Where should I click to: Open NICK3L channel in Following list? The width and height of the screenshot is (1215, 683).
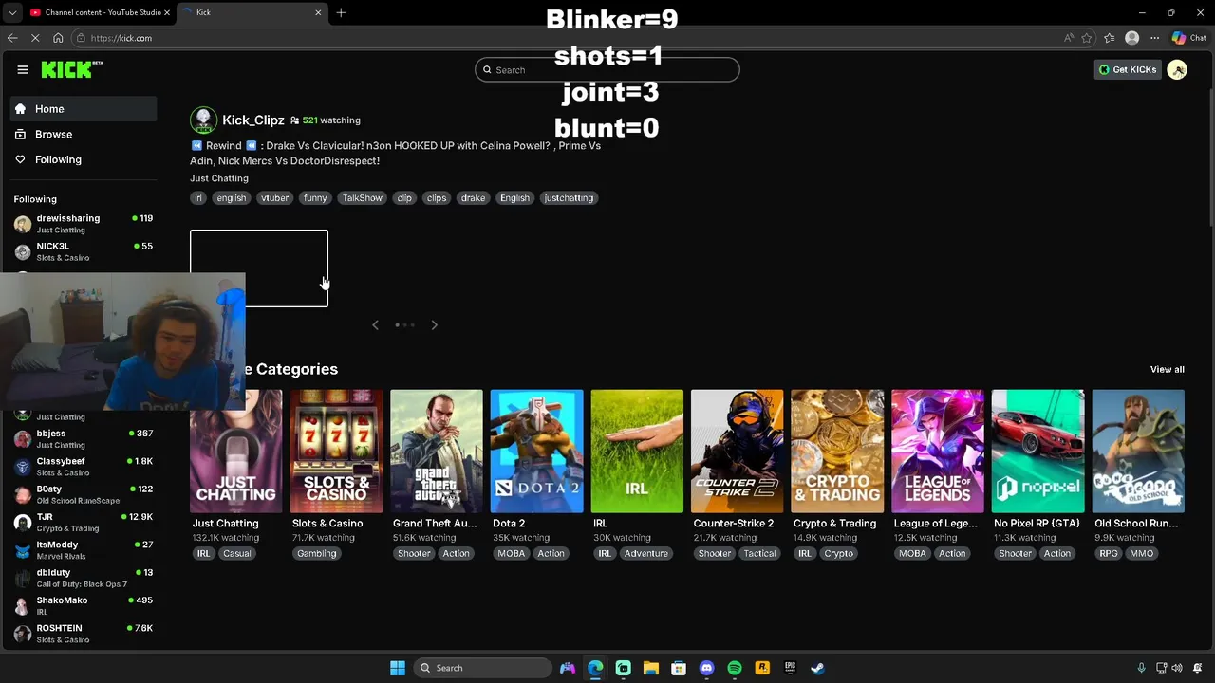tap(84, 251)
